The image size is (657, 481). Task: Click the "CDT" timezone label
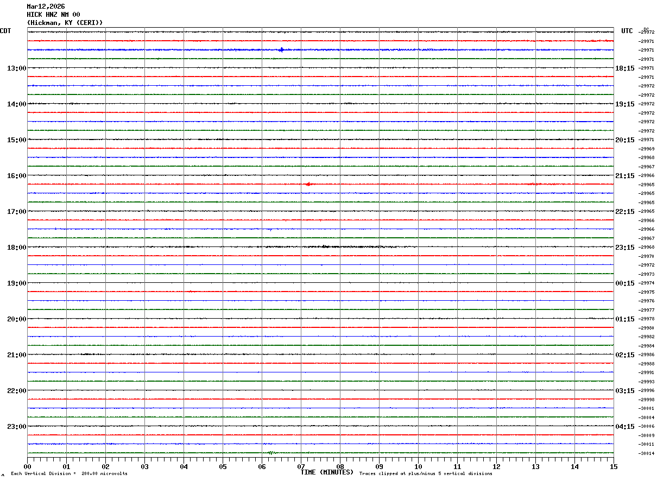pyautogui.click(x=5, y=31)
